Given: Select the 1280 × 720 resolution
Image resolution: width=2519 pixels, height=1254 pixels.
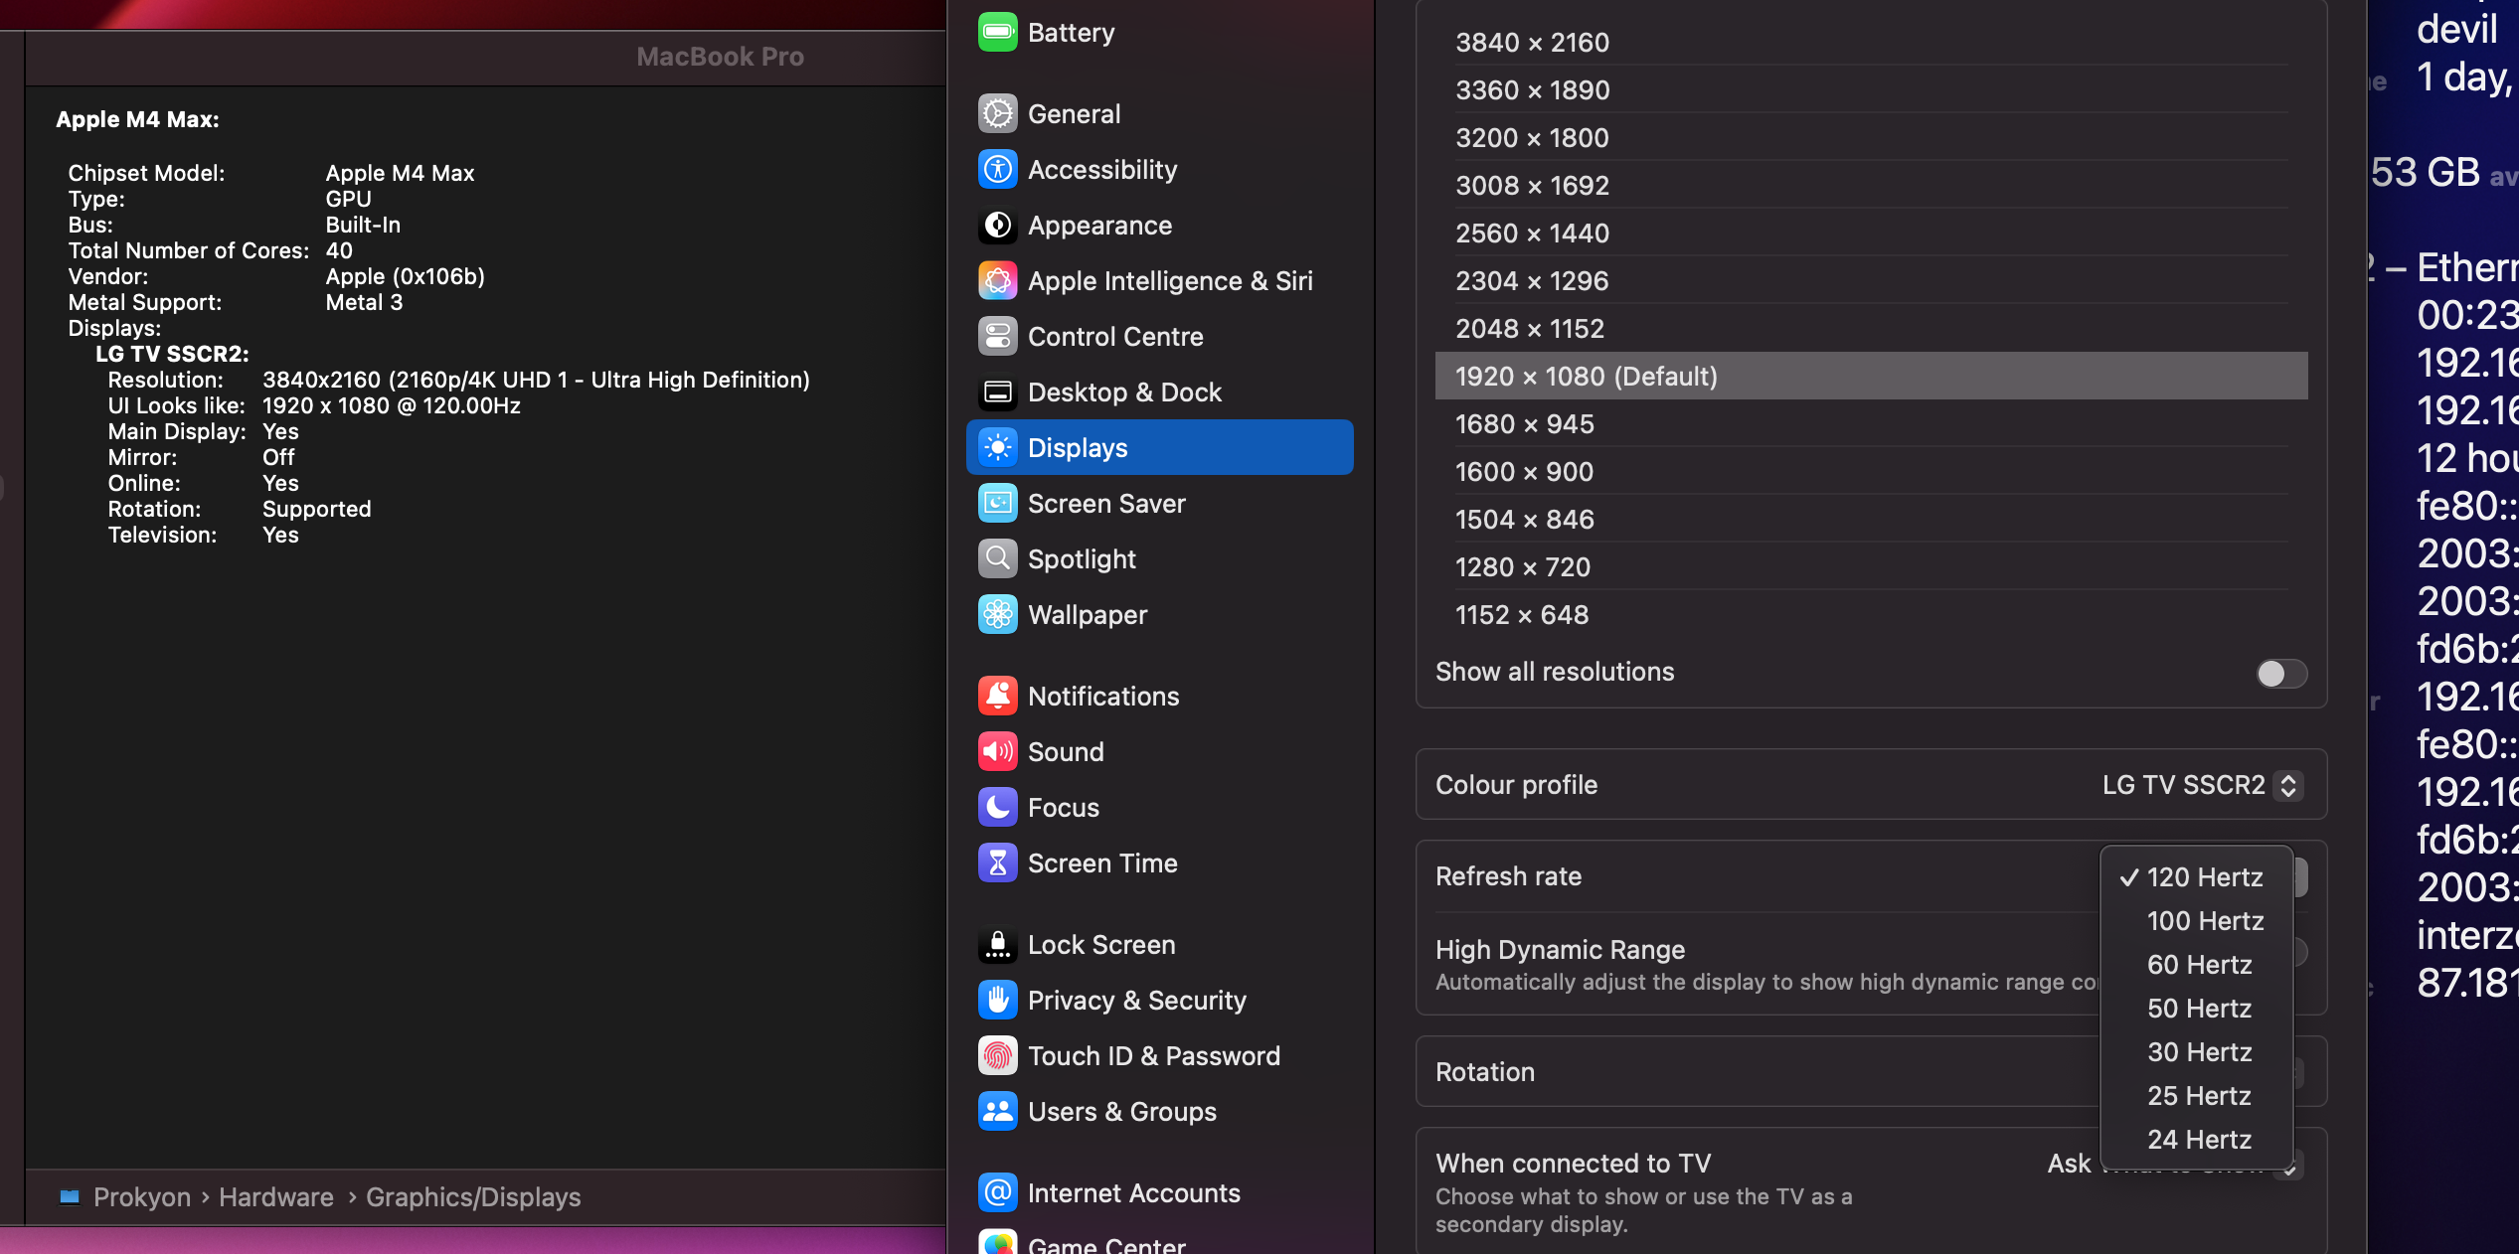Looking at the screenshot, I should coord(1523,566).
